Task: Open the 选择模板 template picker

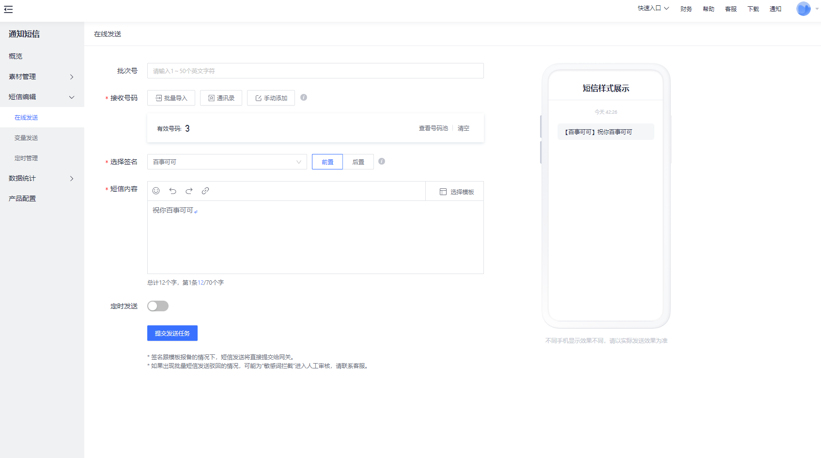Action: tap(457, 192)
